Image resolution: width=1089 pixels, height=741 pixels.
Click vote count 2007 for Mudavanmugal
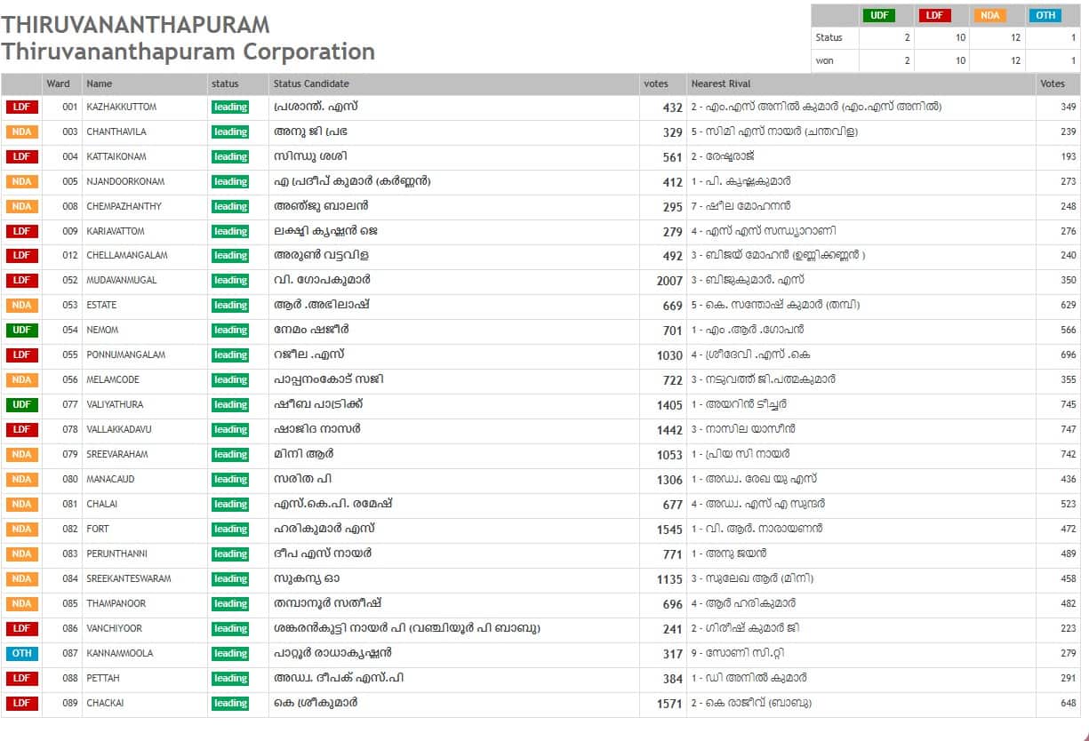pos(669,281)
